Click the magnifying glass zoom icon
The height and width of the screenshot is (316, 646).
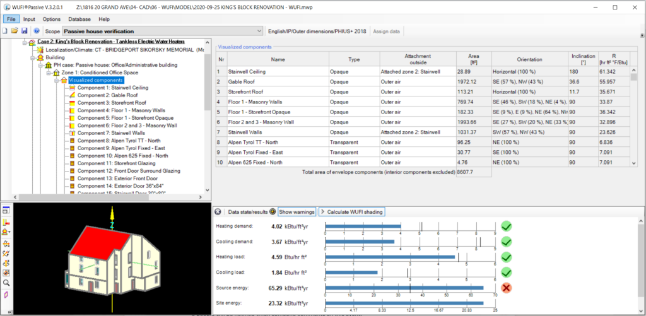click(6, 283)
